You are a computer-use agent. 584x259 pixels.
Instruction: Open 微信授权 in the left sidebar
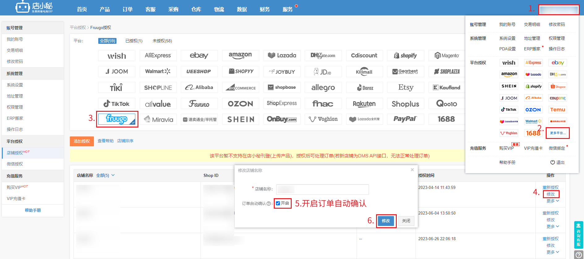click(33, 164)
